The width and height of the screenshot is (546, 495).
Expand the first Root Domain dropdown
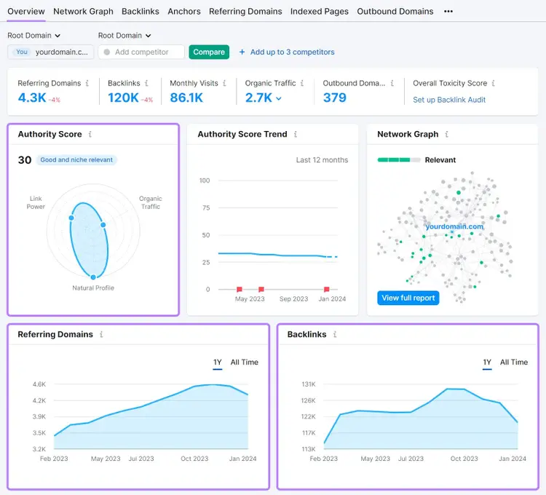point(33,36)
